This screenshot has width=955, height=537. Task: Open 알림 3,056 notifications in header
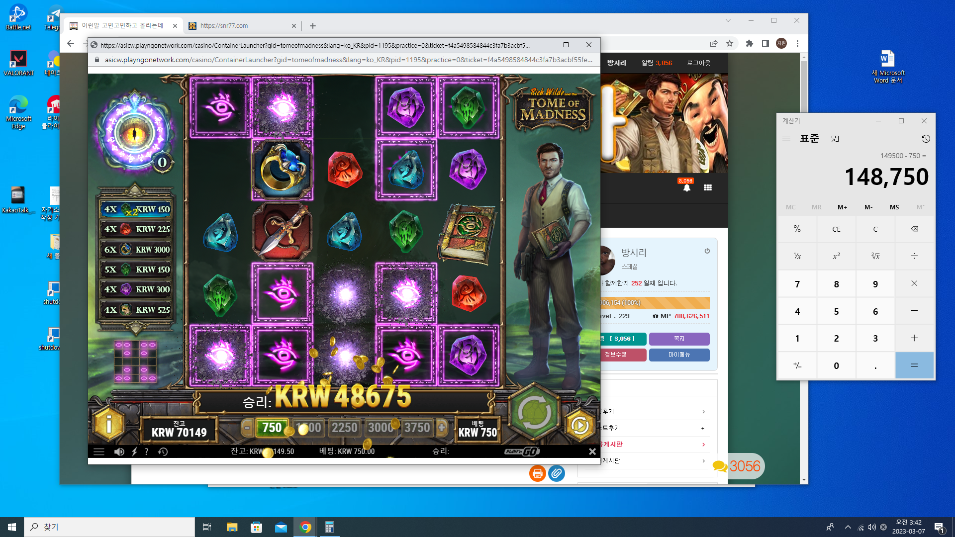coord(657,63)
